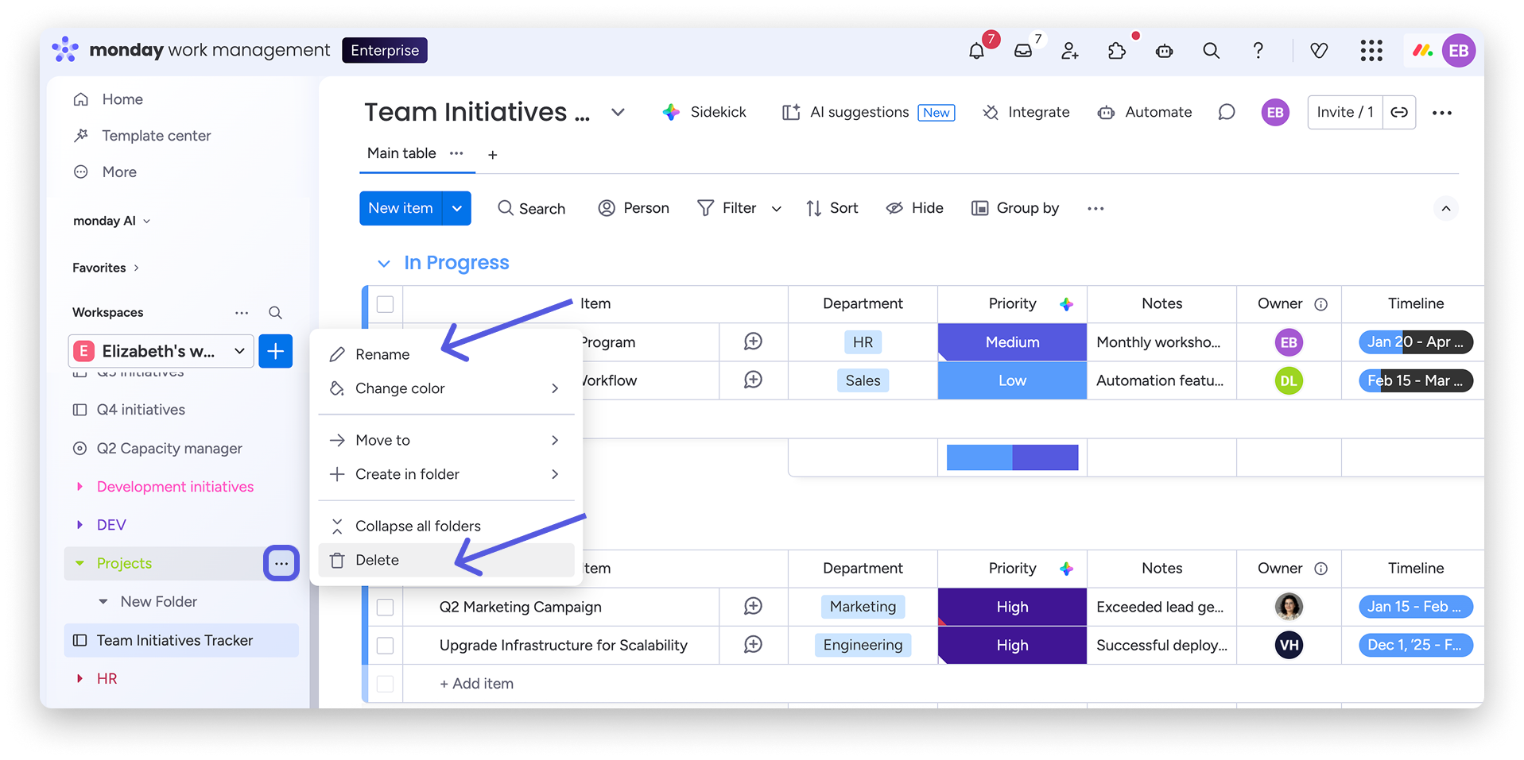Open the New item dropdown arrow
Screen dimensions: 1524x760
pyautogui.click(x=457, y=208)
